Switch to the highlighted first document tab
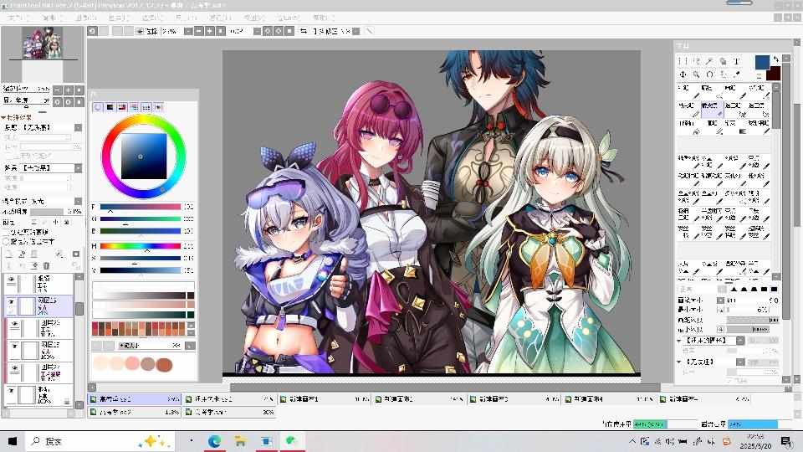803x452 pixels. tap(135, 398)
